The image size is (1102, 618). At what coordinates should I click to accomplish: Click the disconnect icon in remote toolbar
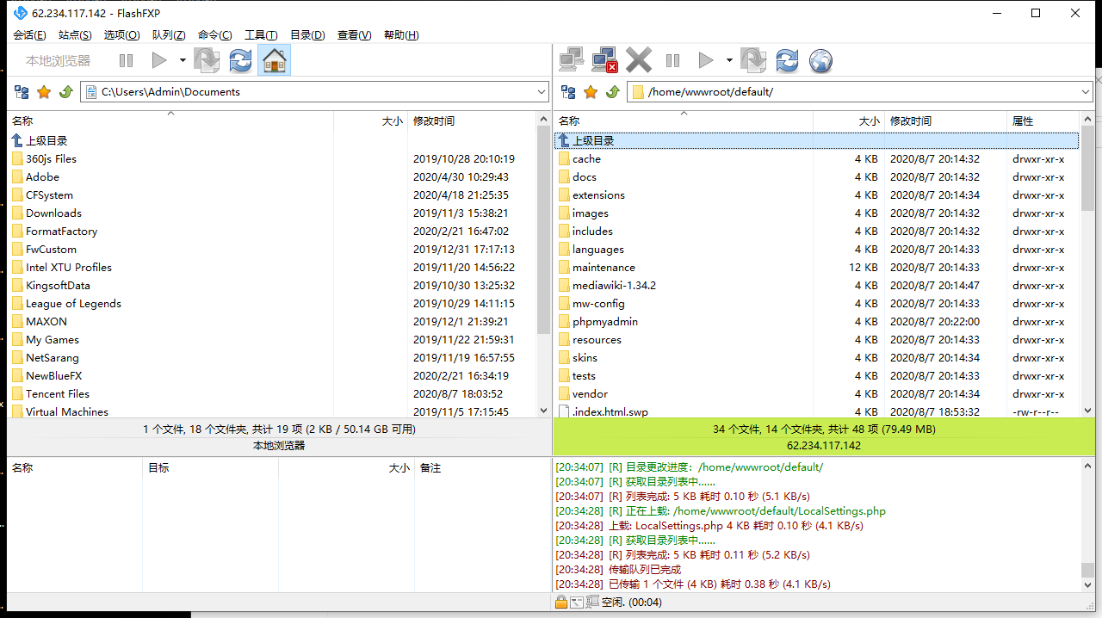tap(605, 60)
